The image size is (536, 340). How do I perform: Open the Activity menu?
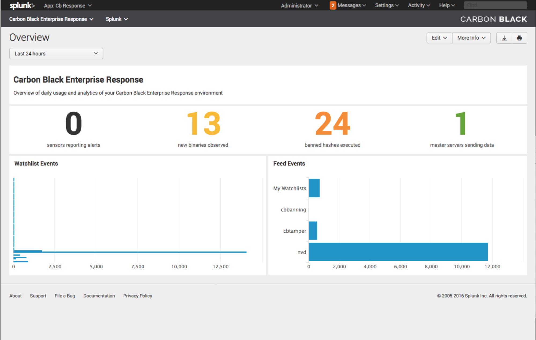click(419, 5)
